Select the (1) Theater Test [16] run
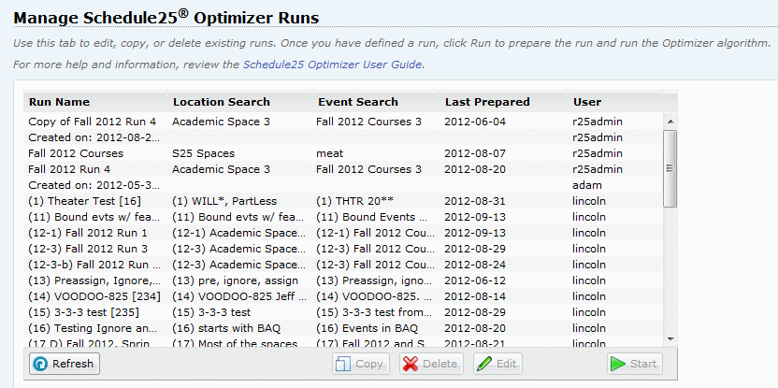 [x=85, y=201]
